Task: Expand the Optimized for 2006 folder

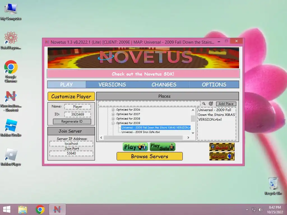Action: click(x=113, y=110)
